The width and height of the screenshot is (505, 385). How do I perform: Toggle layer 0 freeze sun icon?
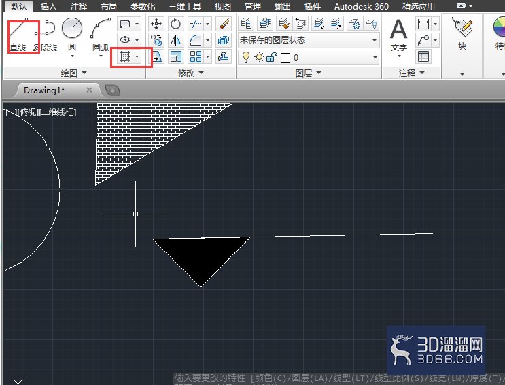click(259, 57)
